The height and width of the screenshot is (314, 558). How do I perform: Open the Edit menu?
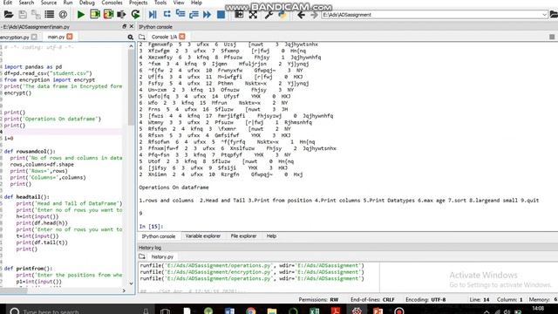pos(8,3)
